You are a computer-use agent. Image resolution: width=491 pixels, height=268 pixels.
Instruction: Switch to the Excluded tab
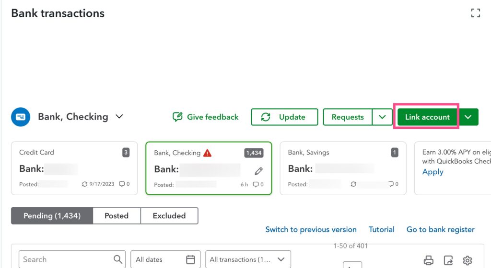point(169,215)
